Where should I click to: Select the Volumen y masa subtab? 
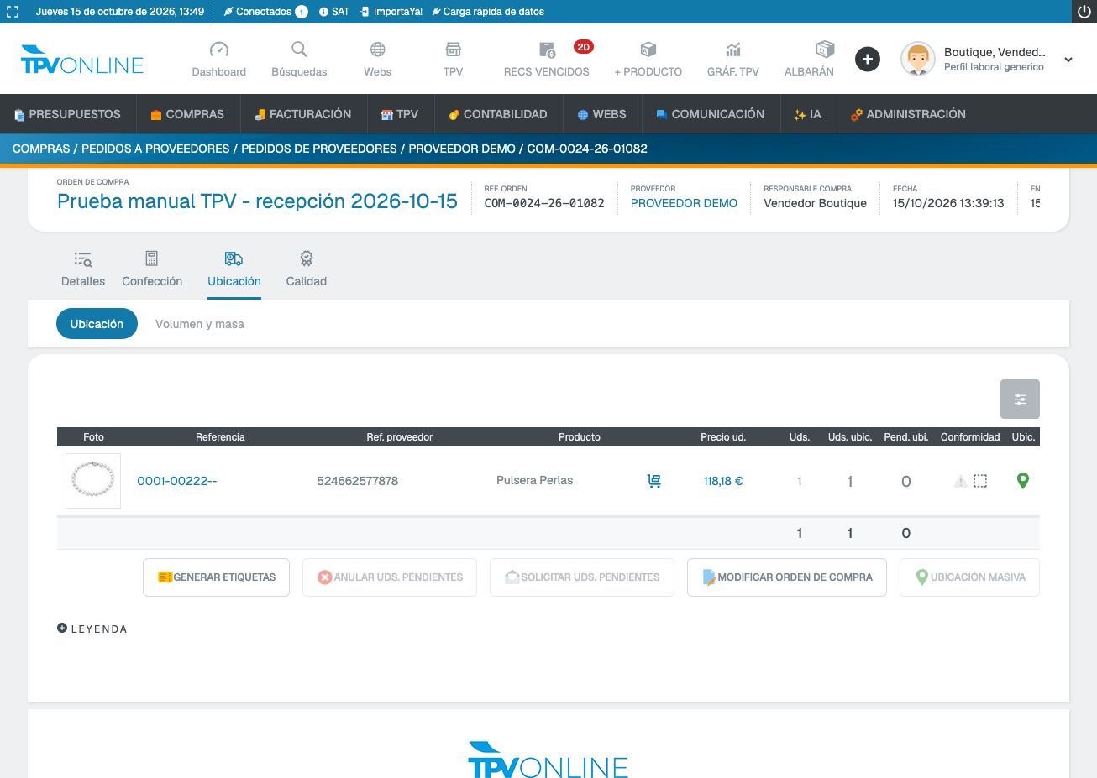click(x=200, y=324)
